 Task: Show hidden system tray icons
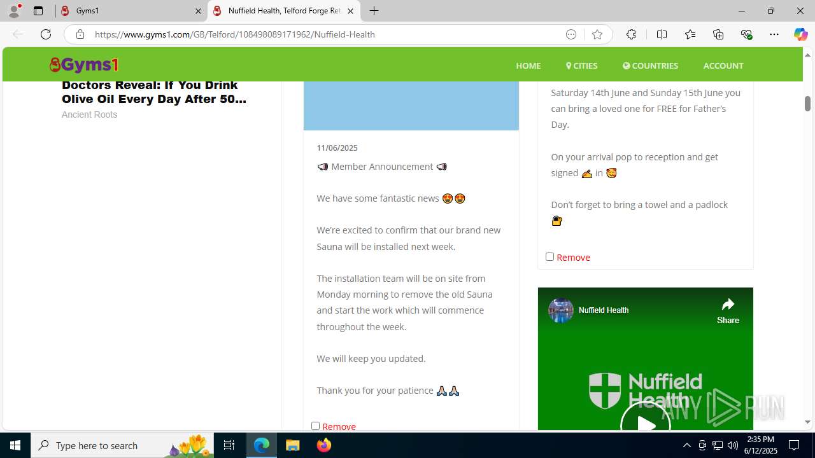coord(686,445)
